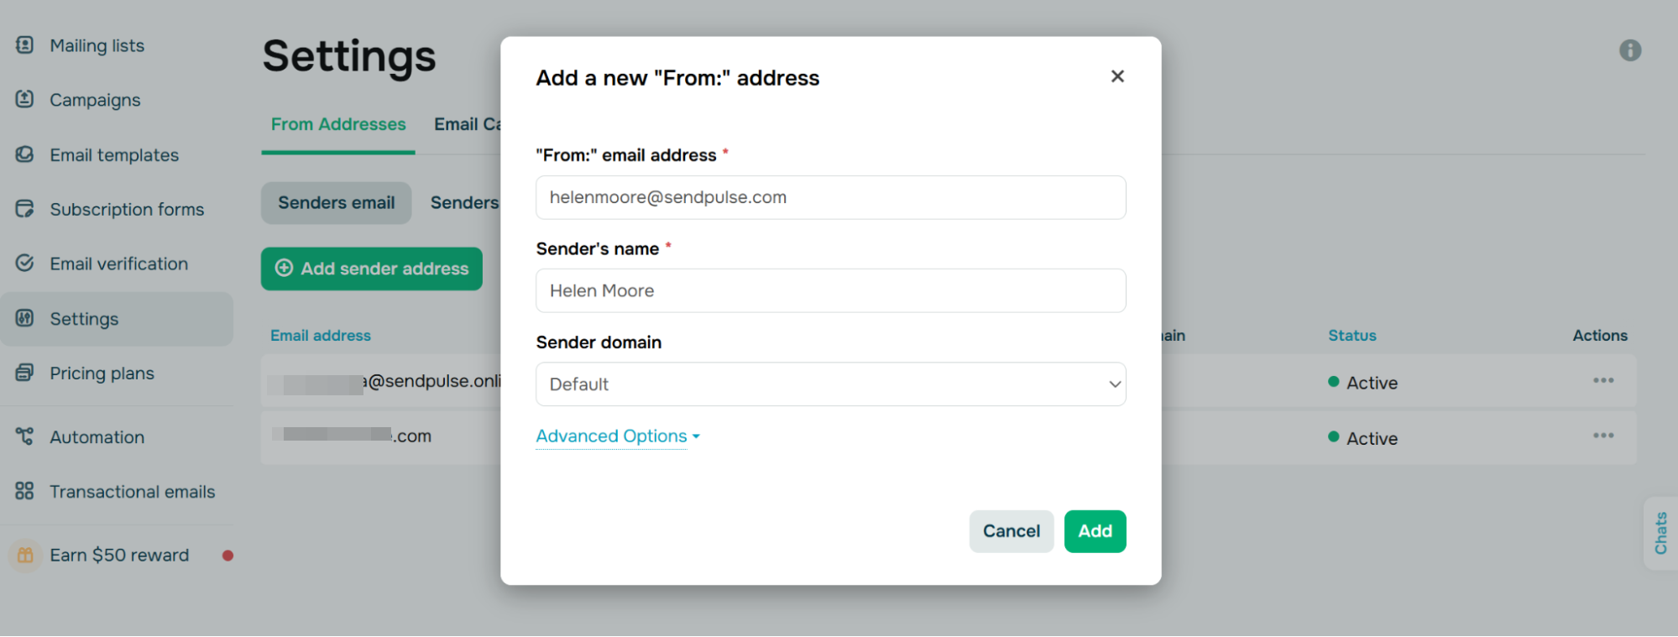Click the info icon at top right
Viewport: 1678px width, 637px height.
(1630, 50)
